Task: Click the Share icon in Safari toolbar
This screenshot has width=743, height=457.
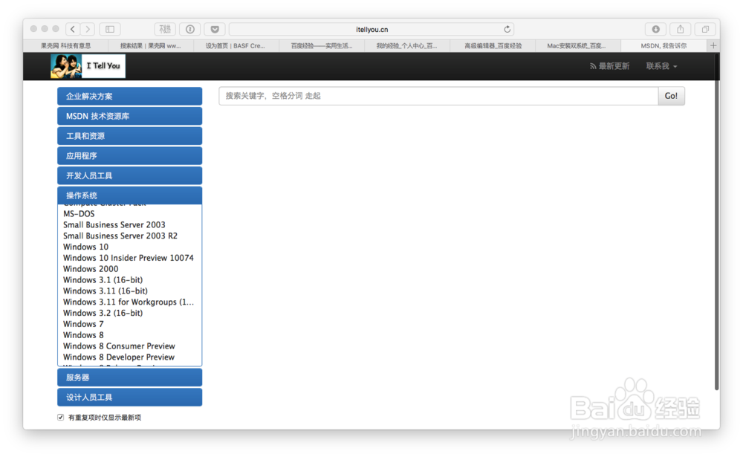Action: pyautogui.click(x=681, y=29)
